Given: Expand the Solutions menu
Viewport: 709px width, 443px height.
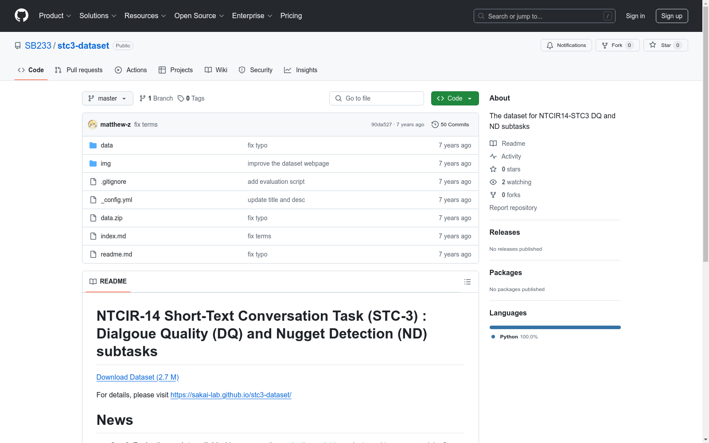Looking at the screenshot, I should (98, 16).
